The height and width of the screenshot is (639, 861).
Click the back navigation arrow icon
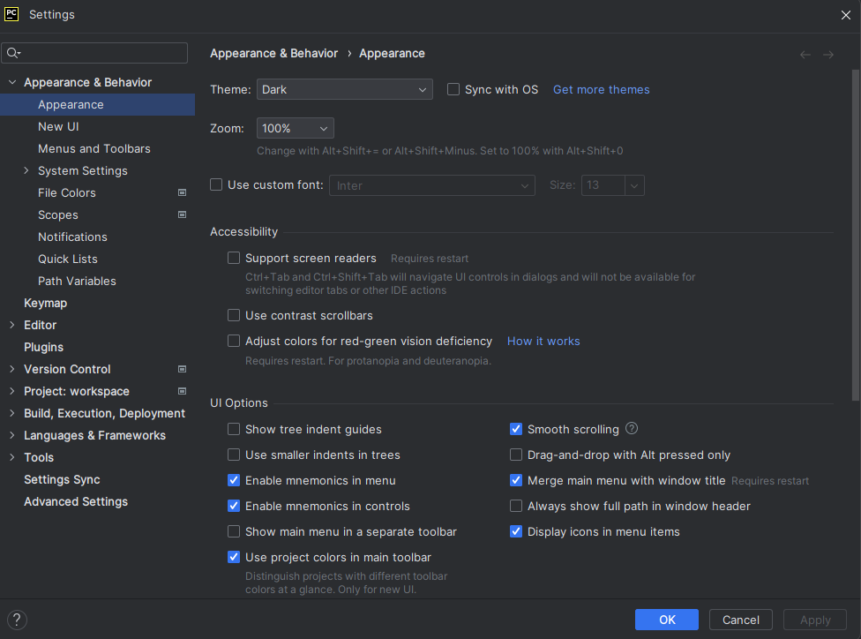pyautogui.click(x=805, y=55)
